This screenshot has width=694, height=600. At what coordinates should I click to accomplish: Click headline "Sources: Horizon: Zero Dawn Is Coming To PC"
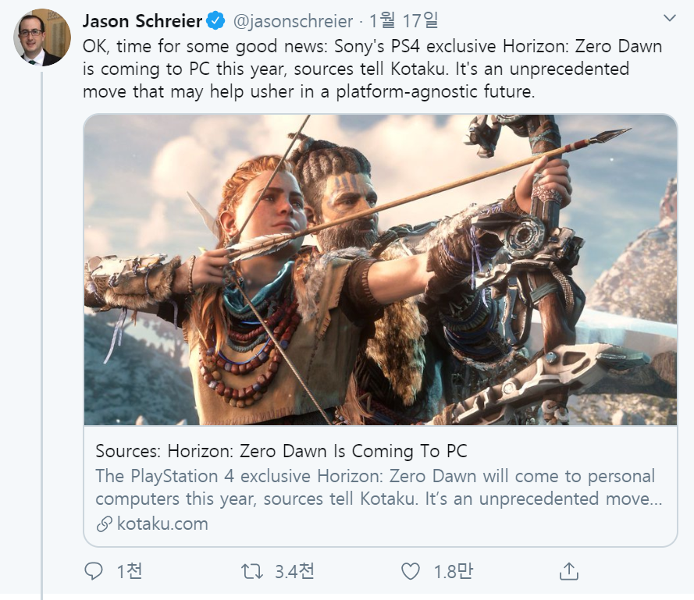point(281,451)
